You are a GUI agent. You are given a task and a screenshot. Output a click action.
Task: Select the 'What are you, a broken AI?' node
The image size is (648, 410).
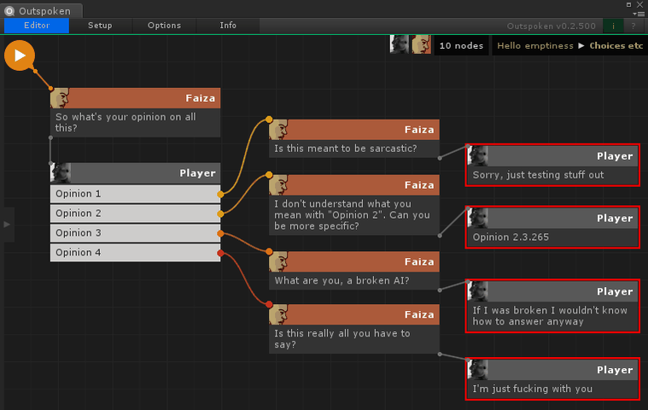click(x=354, y=270)
